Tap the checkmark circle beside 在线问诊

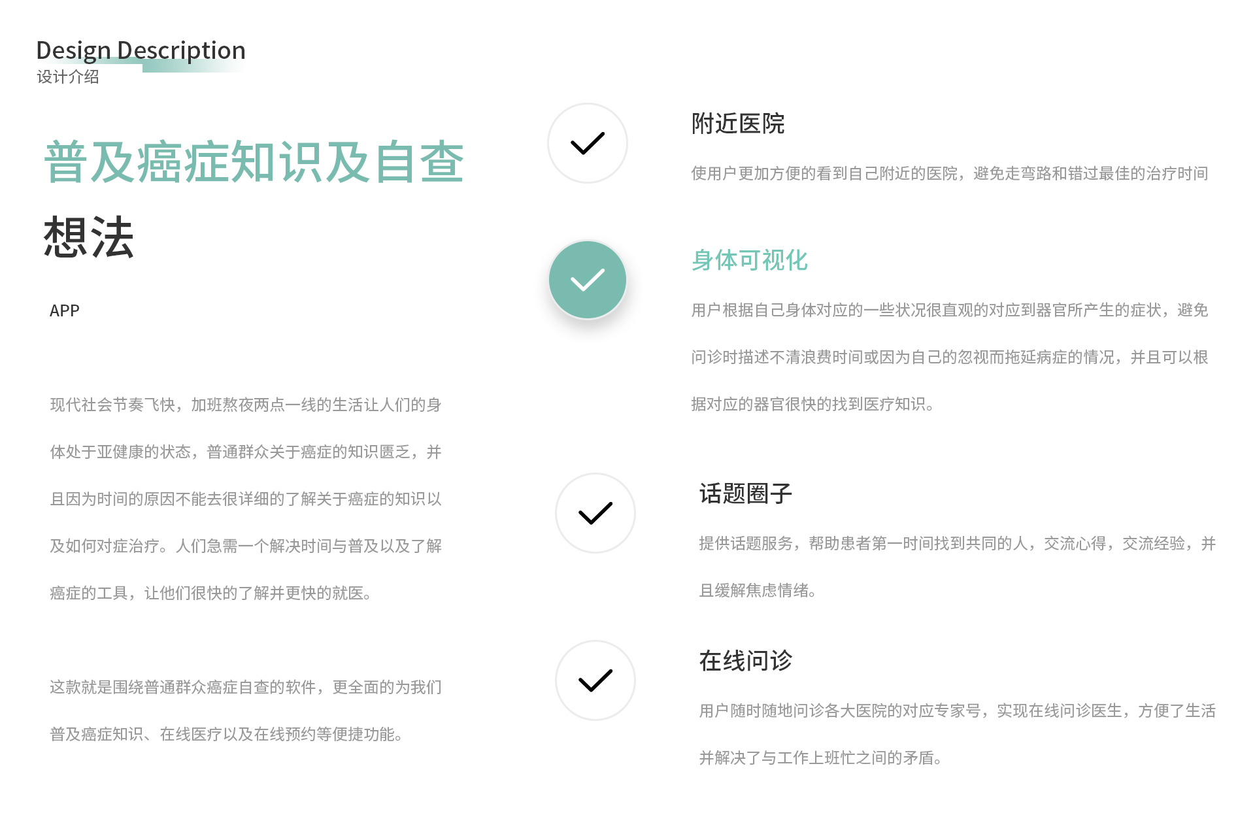point(595,680)
